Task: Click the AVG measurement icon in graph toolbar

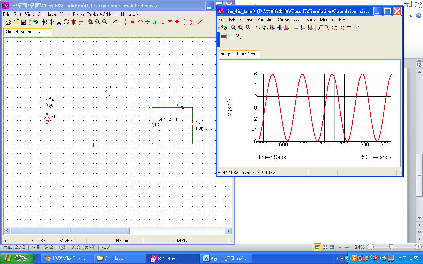Action: tap(342, 28)
